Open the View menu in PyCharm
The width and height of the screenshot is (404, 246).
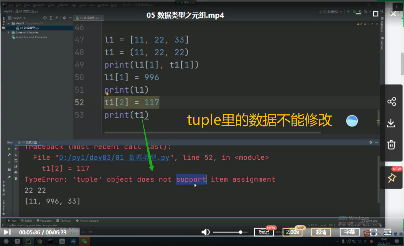[27, 5]
